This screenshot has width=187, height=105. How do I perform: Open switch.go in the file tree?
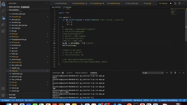15,91
